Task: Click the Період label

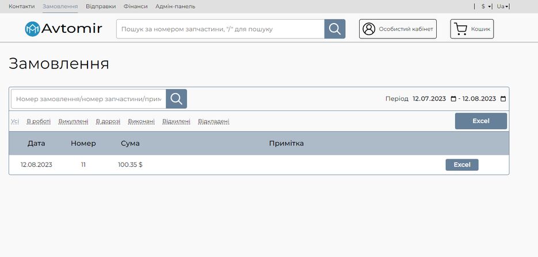Action: click(397, 99)
